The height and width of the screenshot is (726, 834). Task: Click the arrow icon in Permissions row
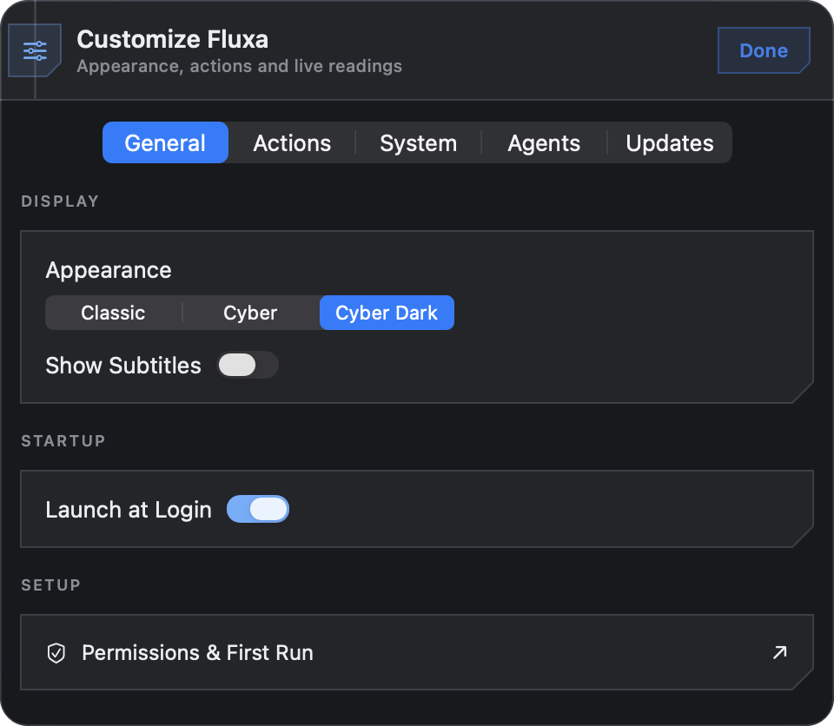coord(780,652)
